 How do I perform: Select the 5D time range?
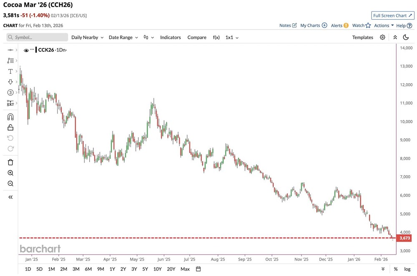click(39, 269)
